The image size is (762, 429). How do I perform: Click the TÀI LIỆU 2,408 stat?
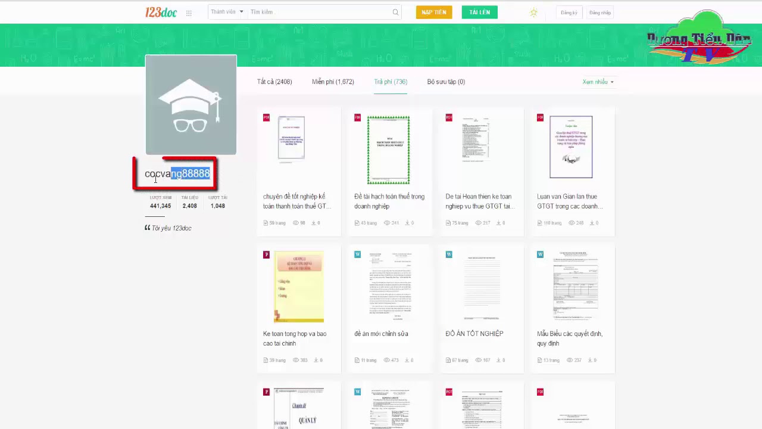point(189,201)
